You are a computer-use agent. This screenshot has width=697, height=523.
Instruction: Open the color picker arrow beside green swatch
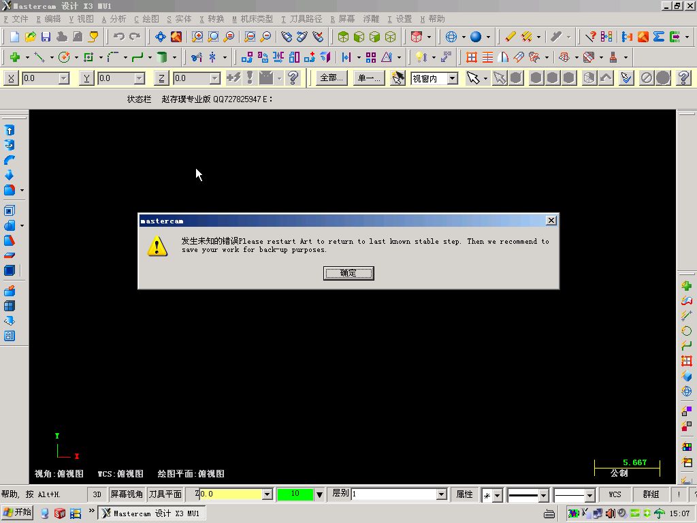click(319, 494)
